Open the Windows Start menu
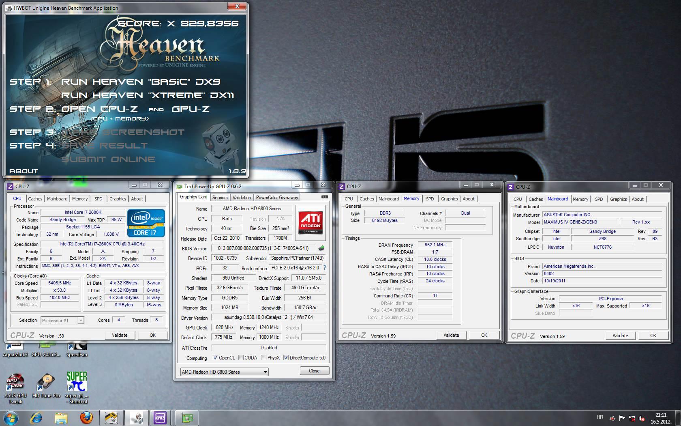Image resolution: width=681 pixels, height=426 pixels. [11, 417]
